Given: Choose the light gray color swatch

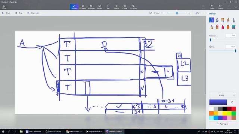Looking at the screenshot, I should [216, 109].
